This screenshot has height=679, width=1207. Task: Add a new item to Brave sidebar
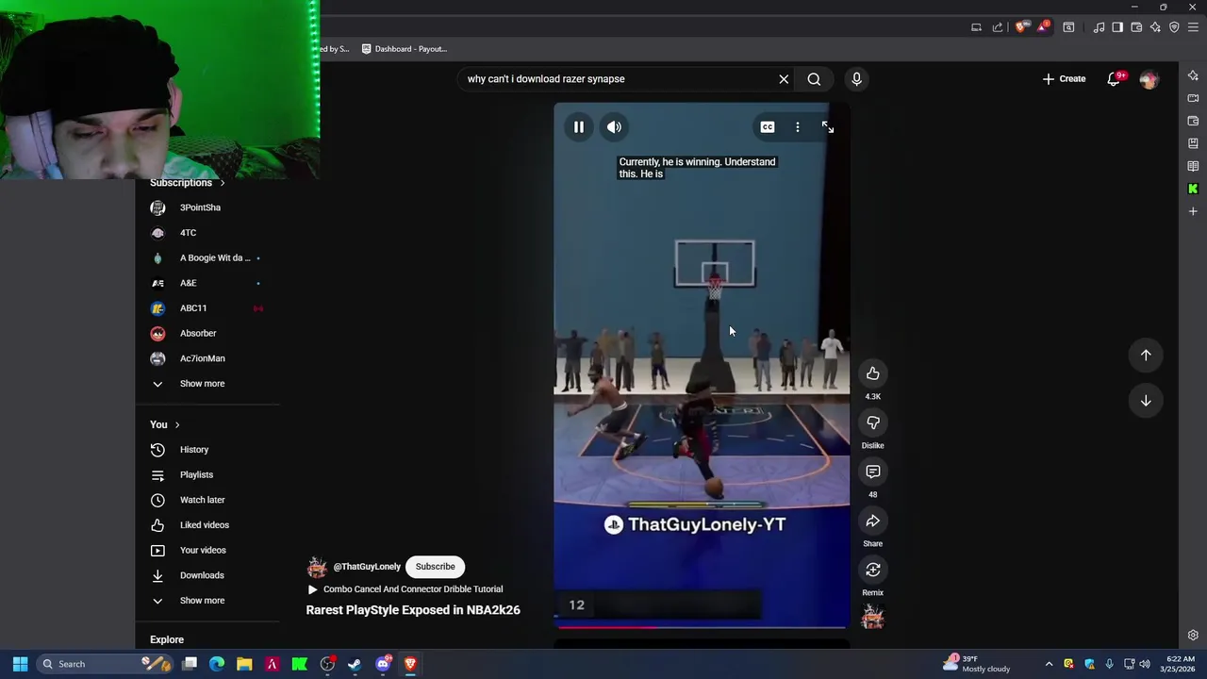[1193, 211]
